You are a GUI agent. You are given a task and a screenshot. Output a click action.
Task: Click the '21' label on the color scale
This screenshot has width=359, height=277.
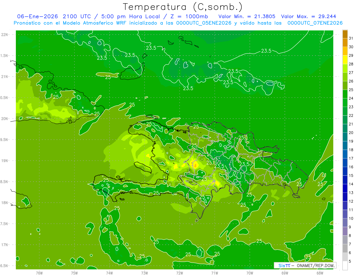coord(351,124)
